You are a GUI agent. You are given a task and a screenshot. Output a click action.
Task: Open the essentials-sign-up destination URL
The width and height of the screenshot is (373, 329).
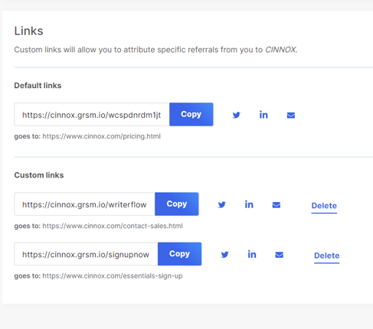click(x=113, y=276)
